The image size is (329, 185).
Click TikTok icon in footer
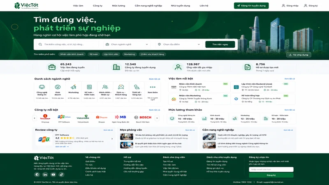click(x=61, y=174)
